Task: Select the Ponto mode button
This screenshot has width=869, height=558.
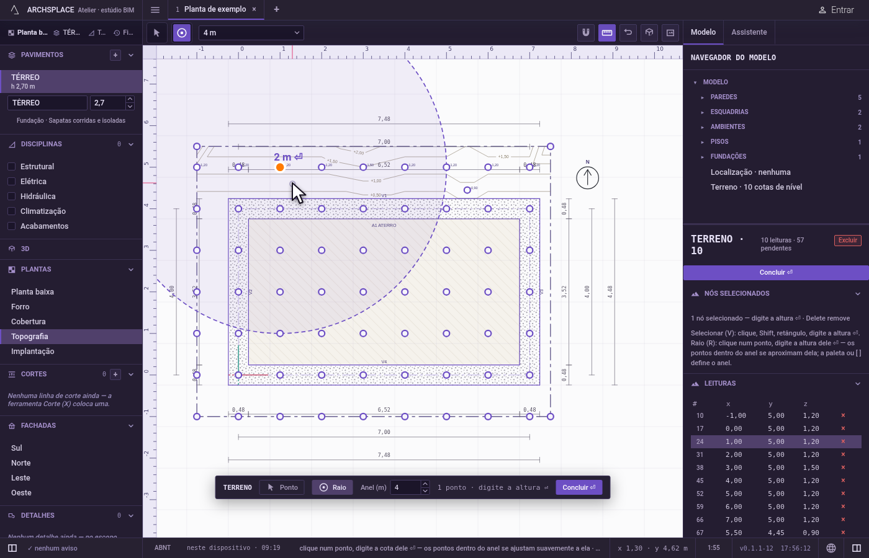Action: point(282,487)
